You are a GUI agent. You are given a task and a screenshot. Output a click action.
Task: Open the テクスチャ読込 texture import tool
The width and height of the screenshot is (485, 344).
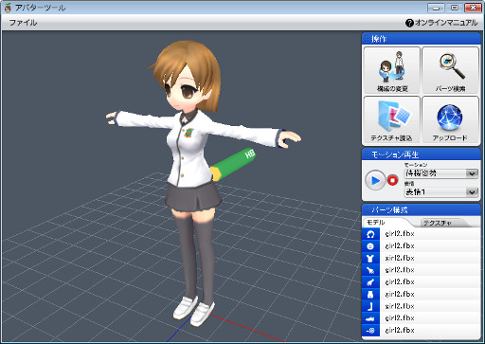pyautogui.click(x=392, y=119)
